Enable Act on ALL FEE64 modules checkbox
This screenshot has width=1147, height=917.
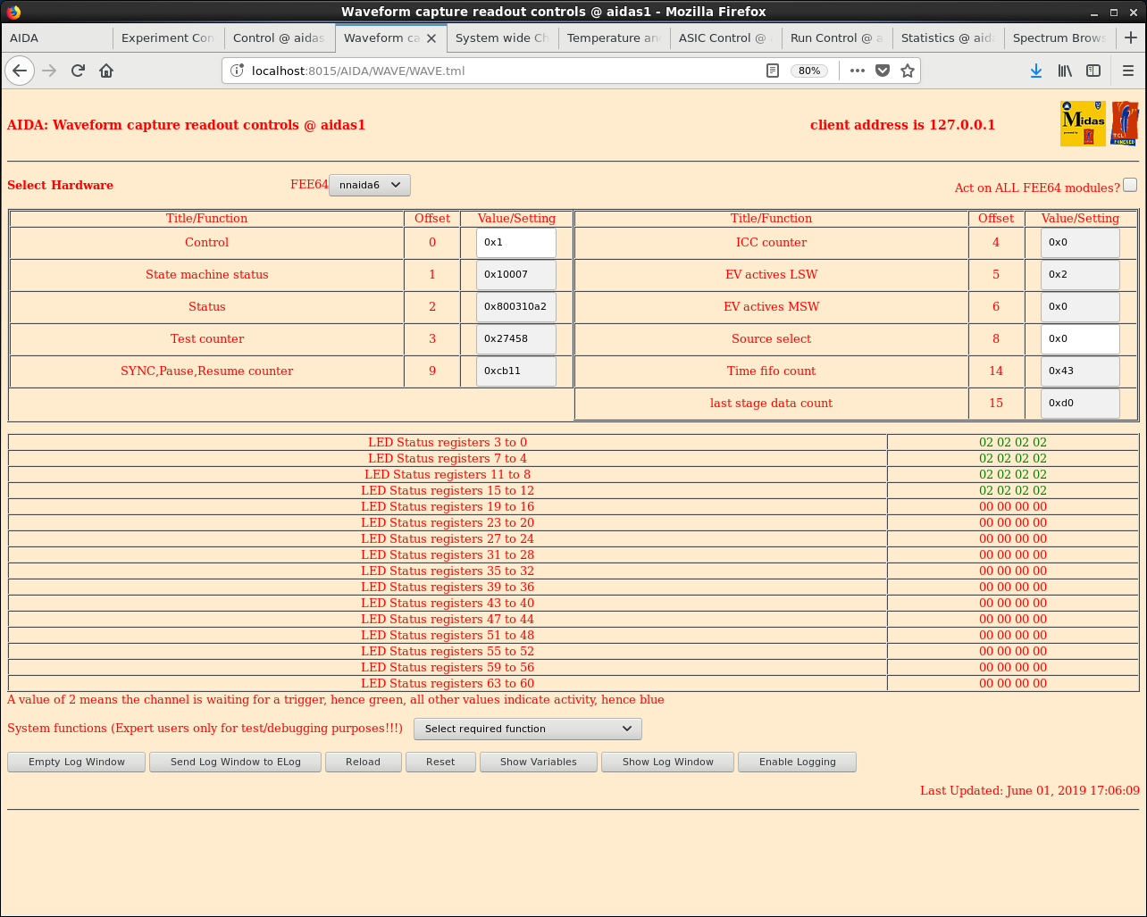[x=1130, y=185]
